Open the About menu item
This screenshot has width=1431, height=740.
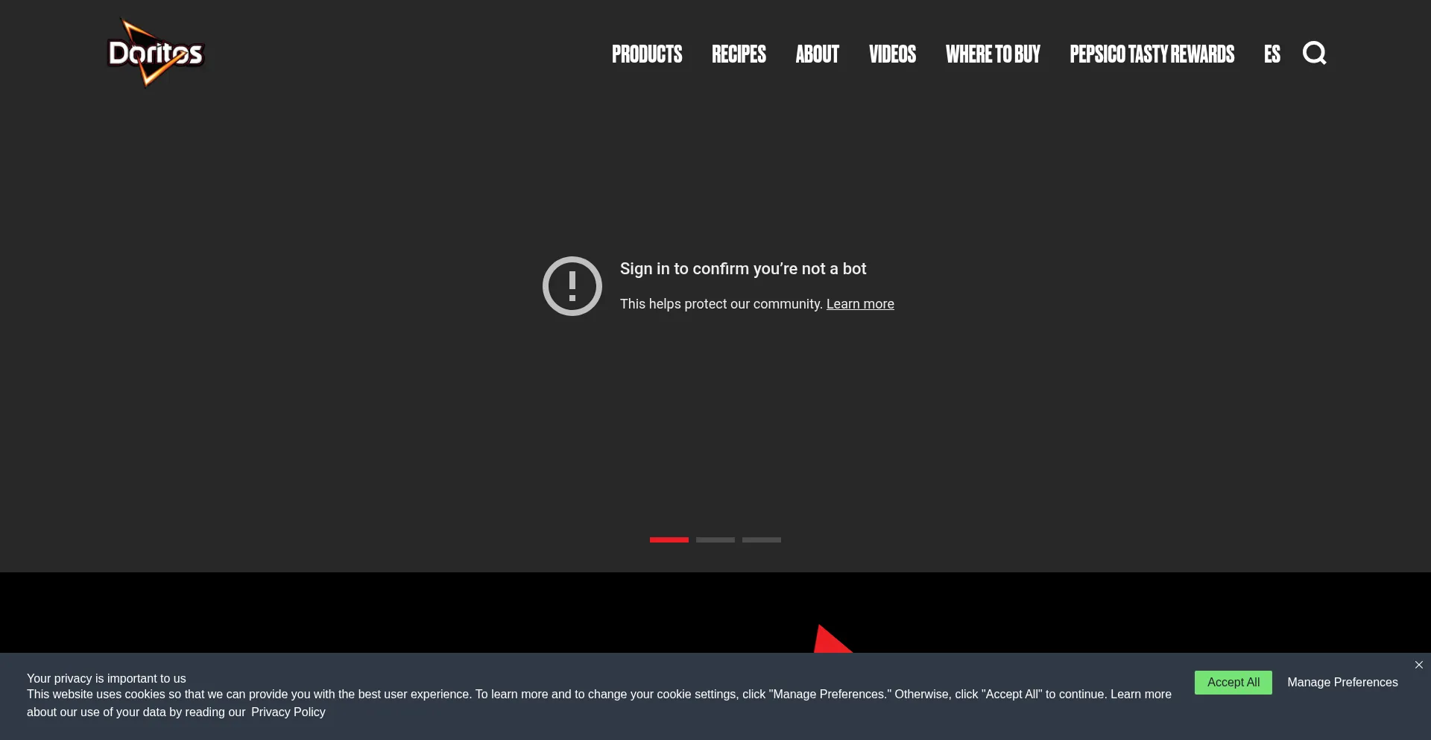click(817, 54)
